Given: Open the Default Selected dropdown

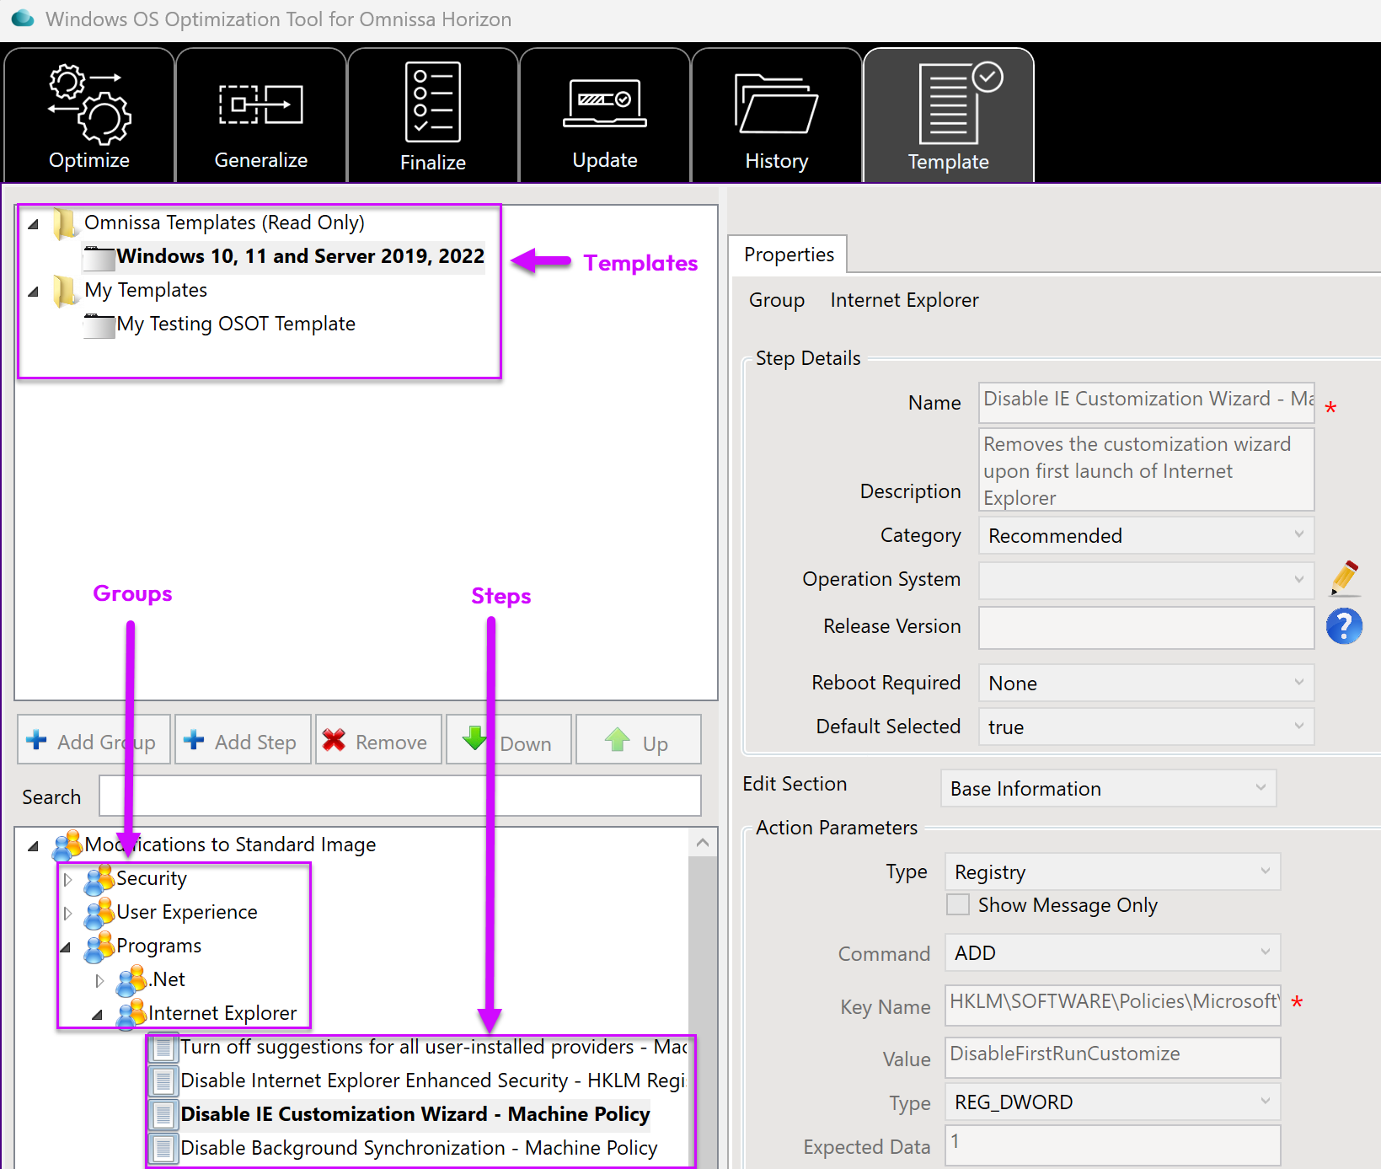Looking at the screenshot, I should (1146, 727).
